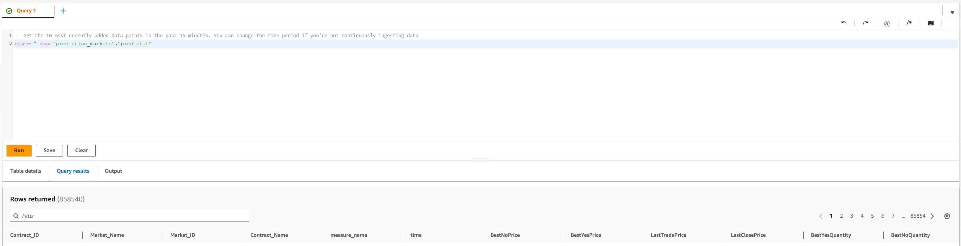Click the Market_ID column header

(182, 235)
